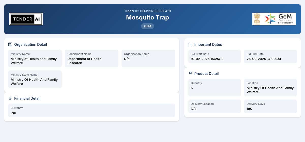The height and width of the screenshot is (142, 305).
Task: Select the Quantity 5 card
Action: pos(215,88)
